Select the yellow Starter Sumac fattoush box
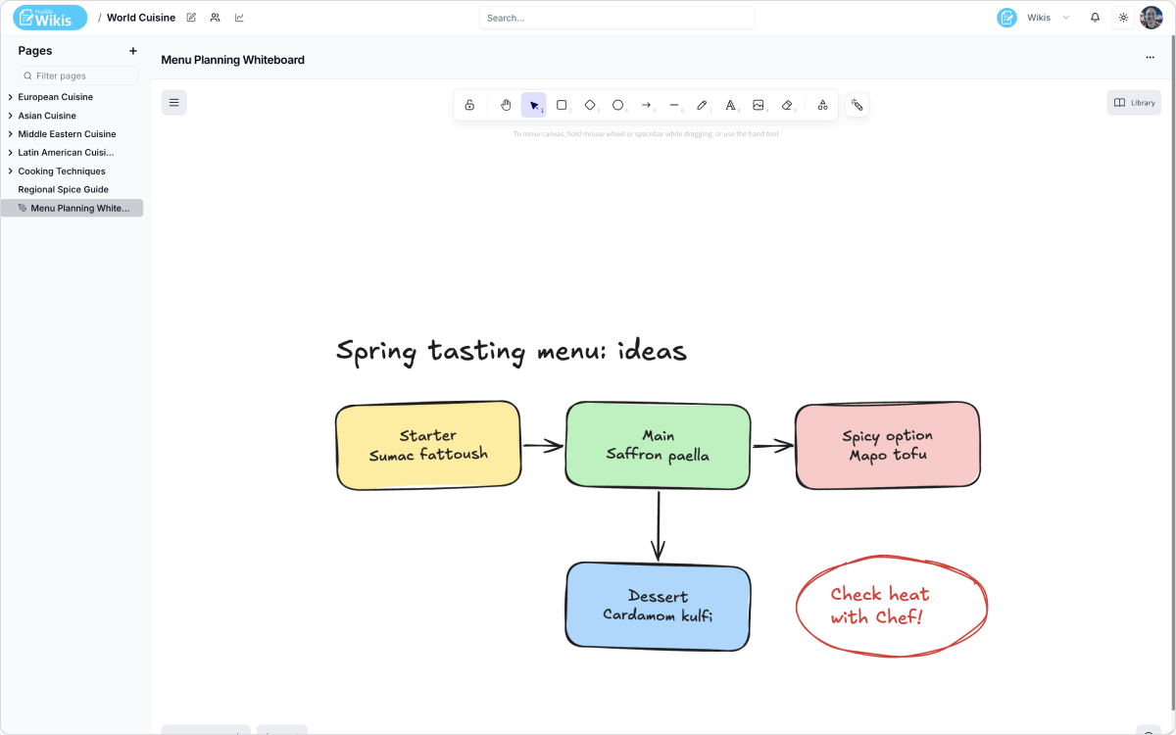 428,445
